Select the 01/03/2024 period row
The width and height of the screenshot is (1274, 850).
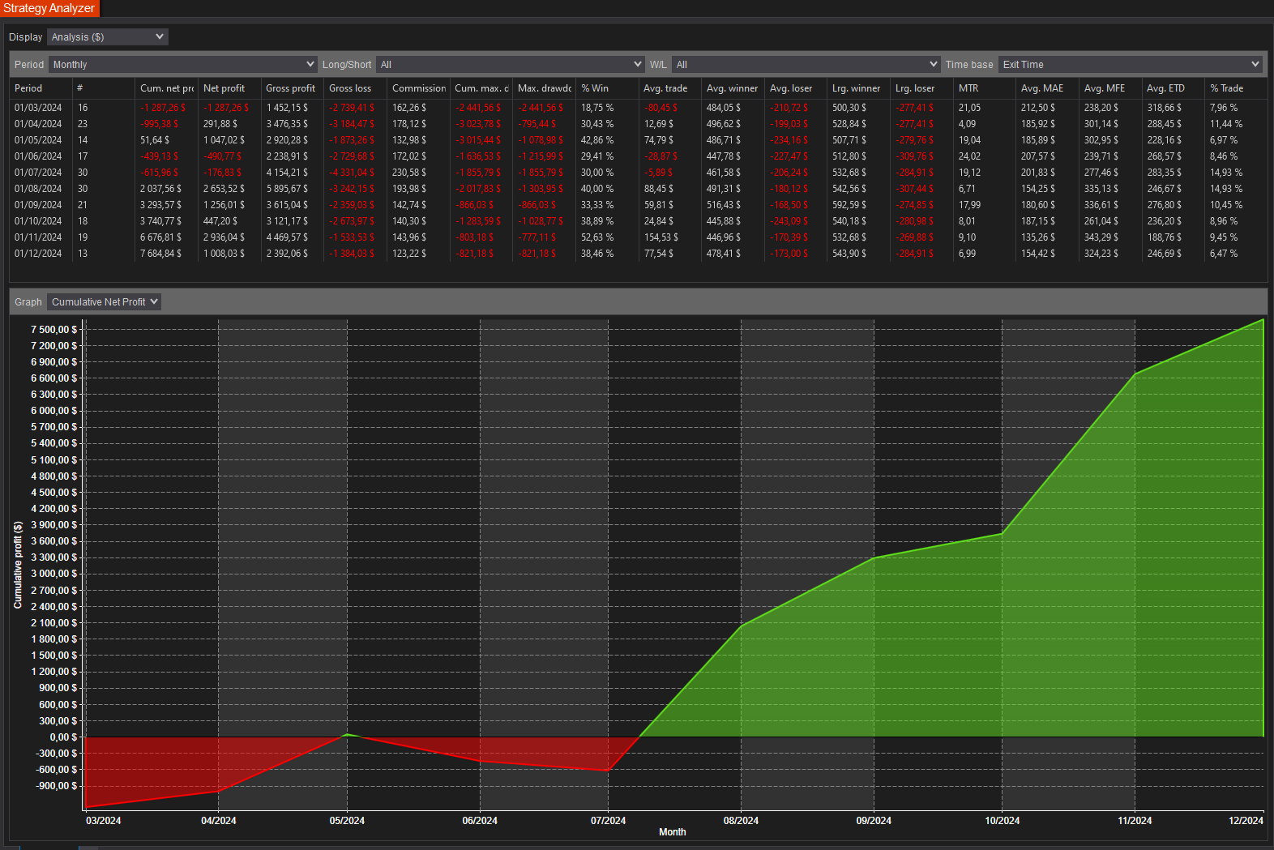(x=639, y=108)
